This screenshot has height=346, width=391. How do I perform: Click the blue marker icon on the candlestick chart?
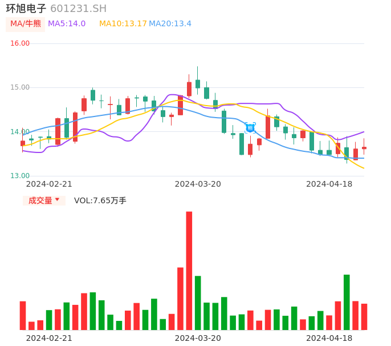coord(250,128)
